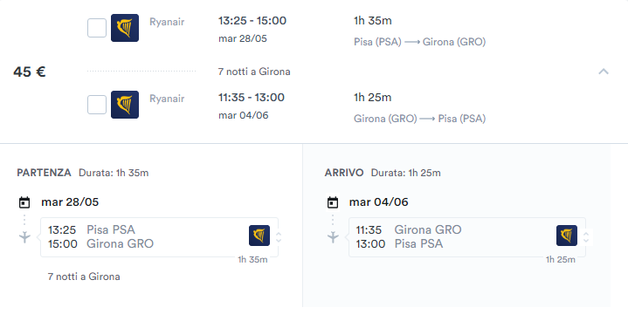Click the 7 notti a Girona label between flights

pyautogui.click(x=254, y=72)
